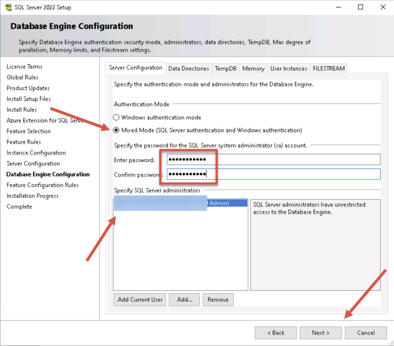Screen dimensions: 394x346
Task: Open the User Instances tab
Action: [288, 68]
